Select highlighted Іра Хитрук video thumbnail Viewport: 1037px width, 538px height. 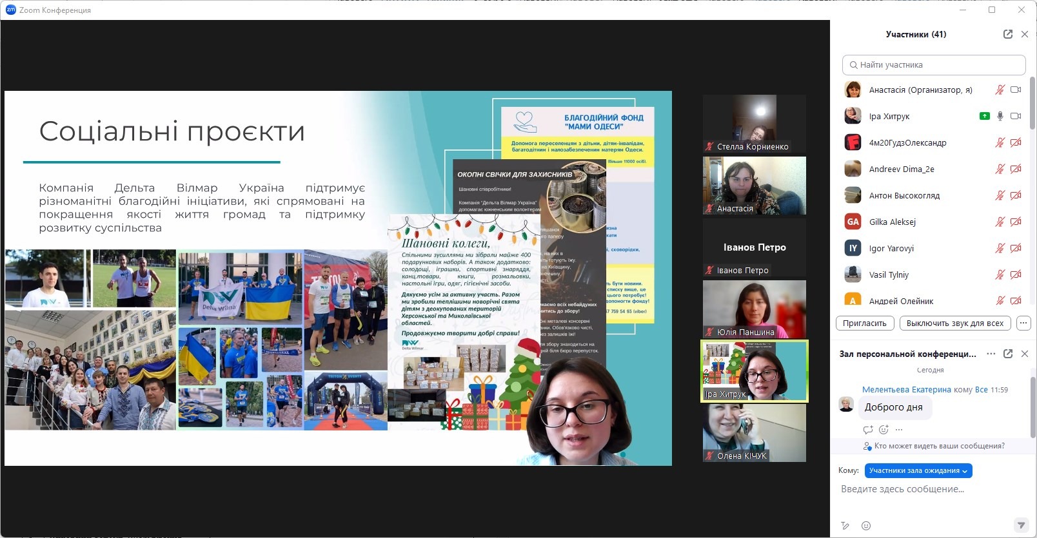tap(755, 371)
